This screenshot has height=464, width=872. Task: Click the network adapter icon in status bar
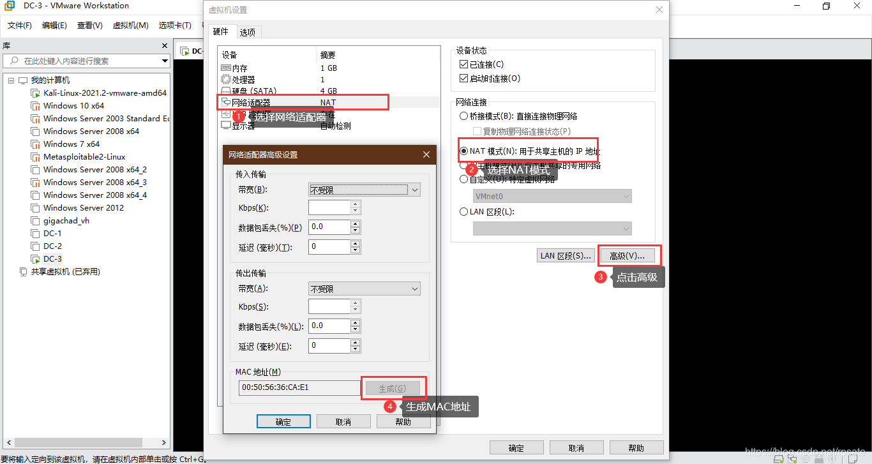[793, 458]
